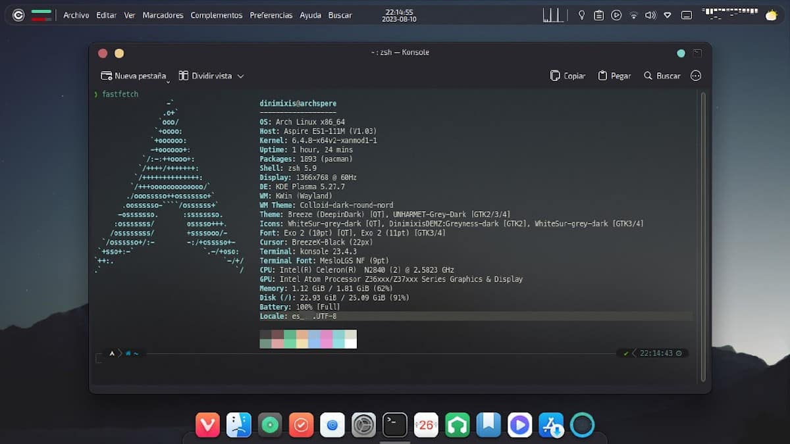This screenshot has width=790, height=444.
Task: Expand the hidden tray icons triangle
Action: (x=668, y=14)
